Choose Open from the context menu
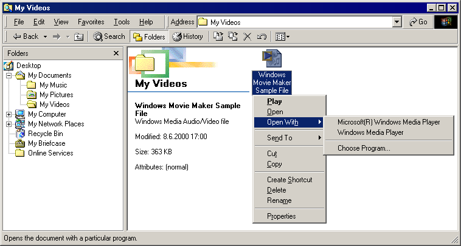Screen dimensions: 461x246 (289, 112)
